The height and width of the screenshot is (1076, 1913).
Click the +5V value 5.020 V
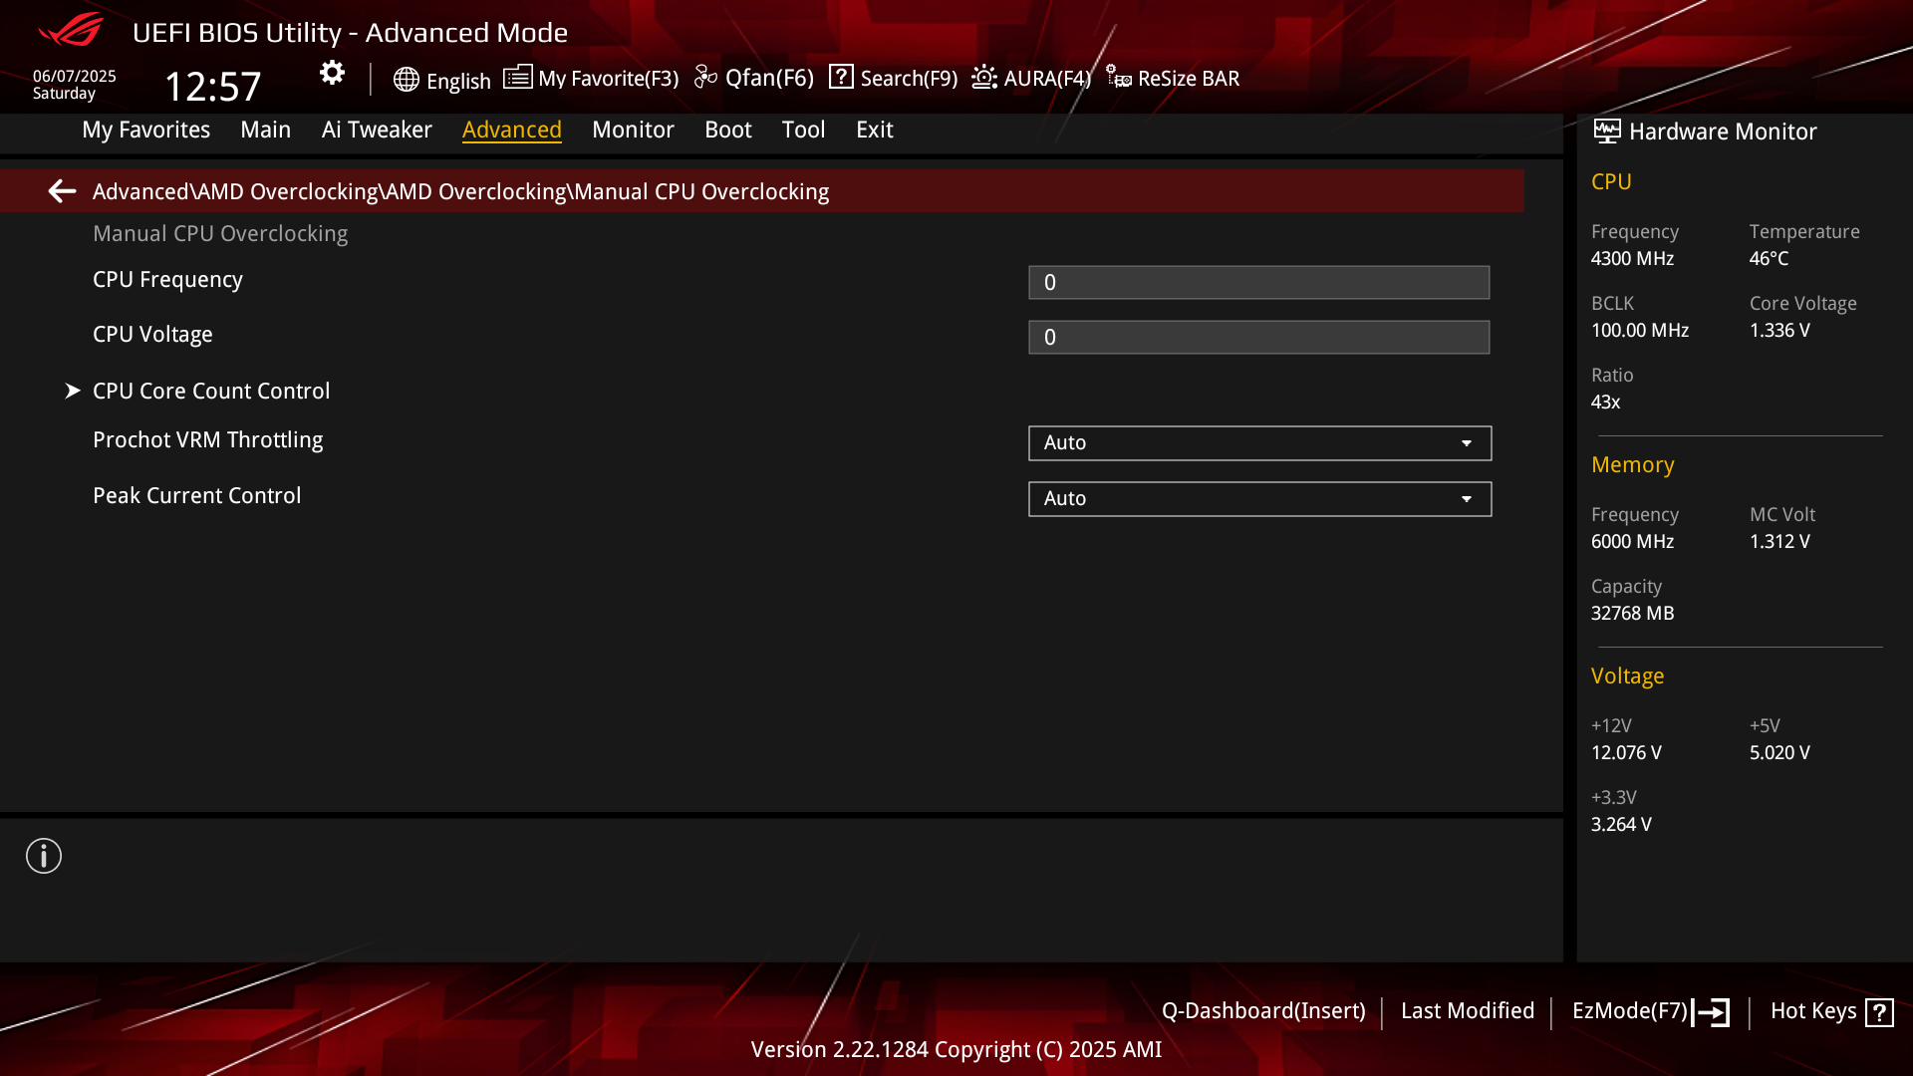pos(1779,753)
